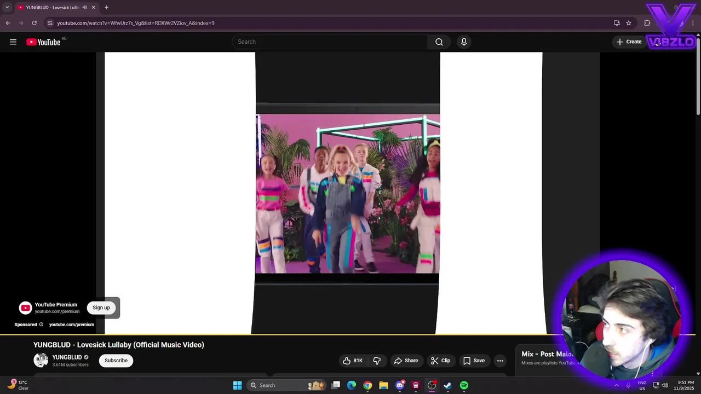The width and height of the screenshot is (701, 394).
Task: Click the magnifier search button
Action: click(439, 42)
